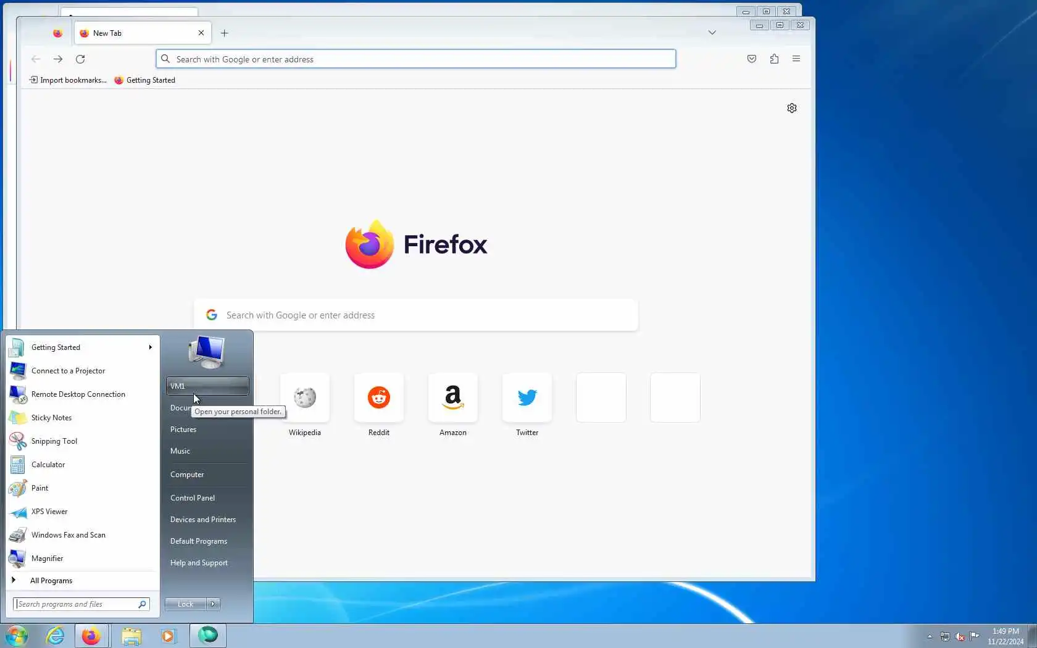Screen dimensions: 1037x648
Task: Expand the Getting Started submenu arrow
Action: pos(151,347)
